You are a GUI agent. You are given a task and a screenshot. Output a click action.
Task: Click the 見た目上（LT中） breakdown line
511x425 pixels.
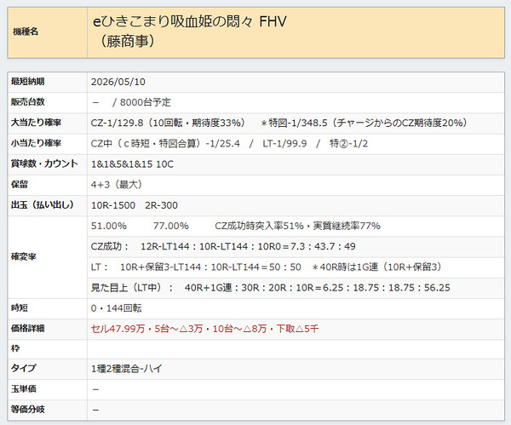[x=271, y=288]
